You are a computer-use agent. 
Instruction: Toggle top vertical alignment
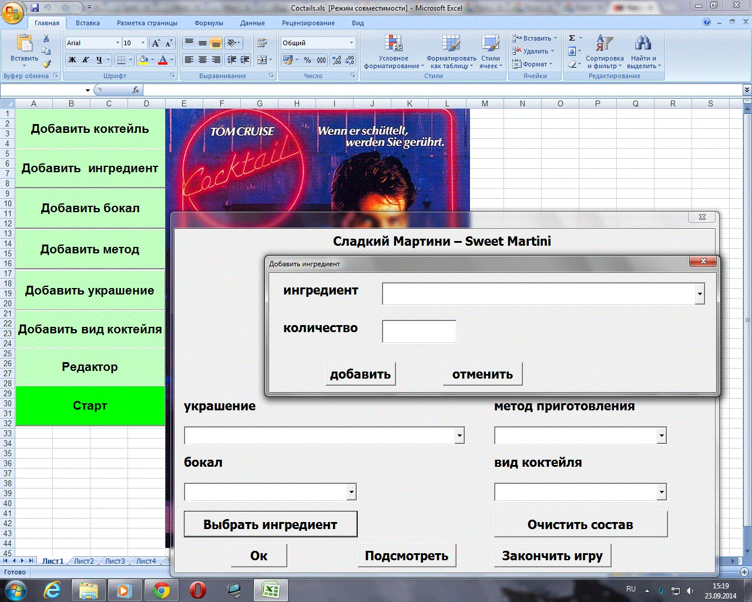[x=189, y=43]
